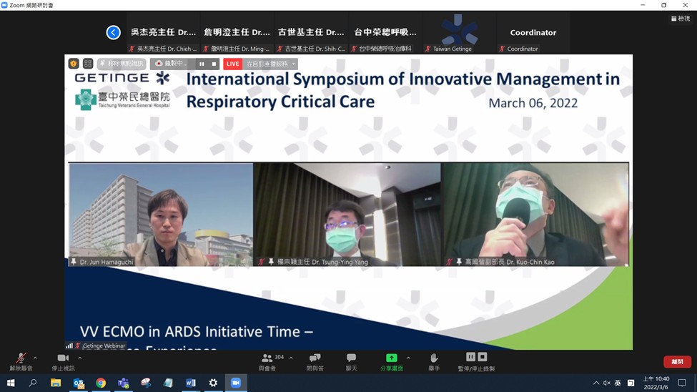Click Dr. Kuo-Chin Kao video panel
This screenshot has width=697, height=392.
[x=535, y=215]
